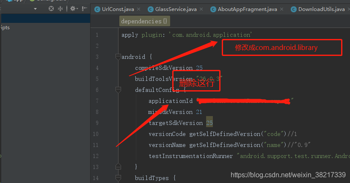Collapse the defaultConfig block fold marker
The image size is (350, 183).
pyautogui.click(x=118, y=90)
